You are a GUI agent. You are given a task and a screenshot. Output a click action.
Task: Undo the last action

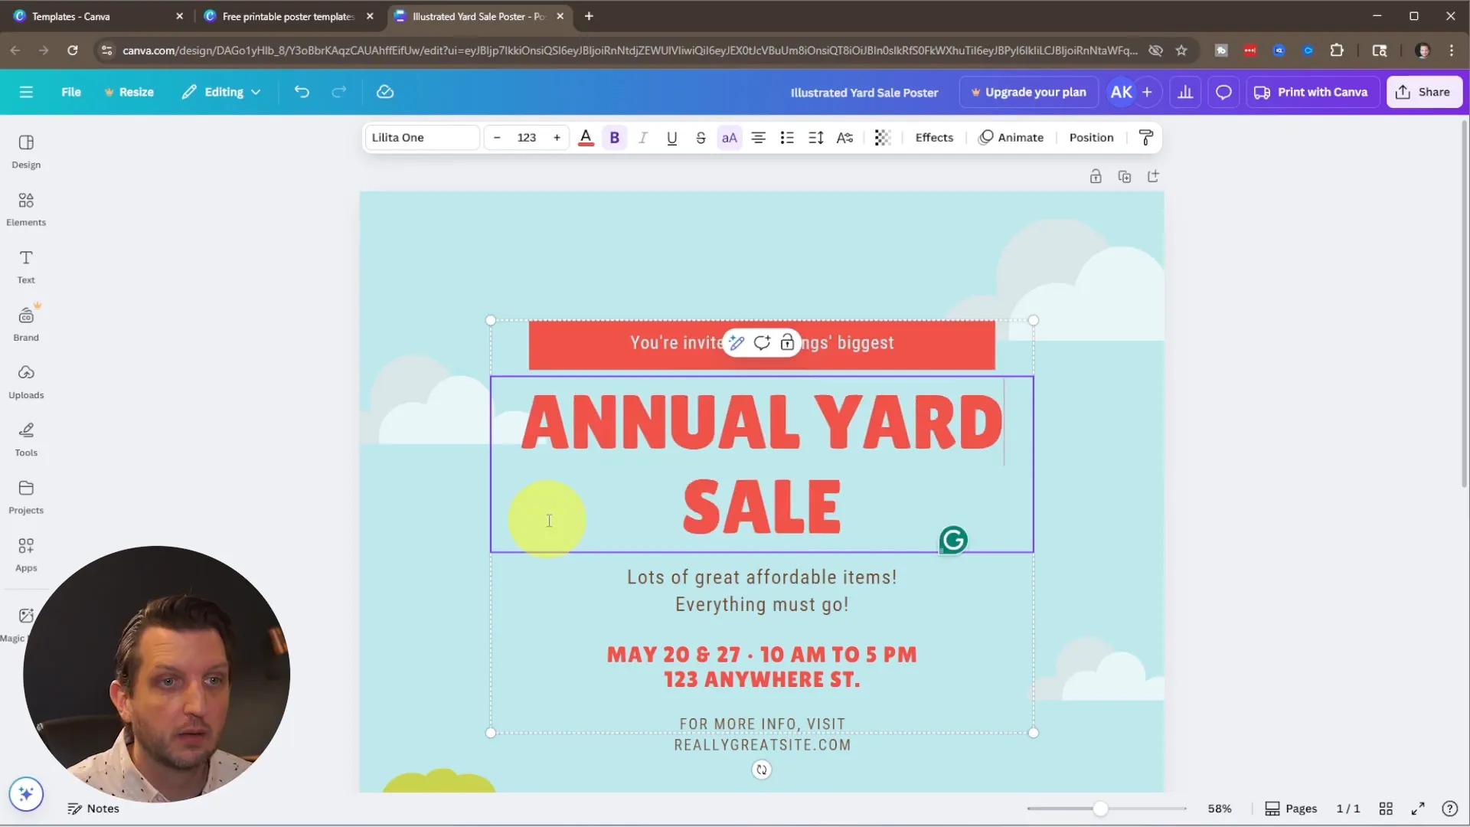click(302, 92)
